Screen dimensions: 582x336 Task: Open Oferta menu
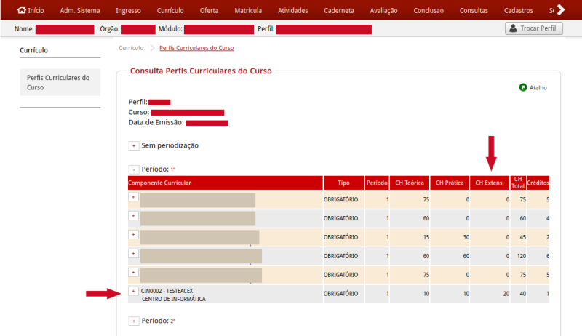pos(209,10)
